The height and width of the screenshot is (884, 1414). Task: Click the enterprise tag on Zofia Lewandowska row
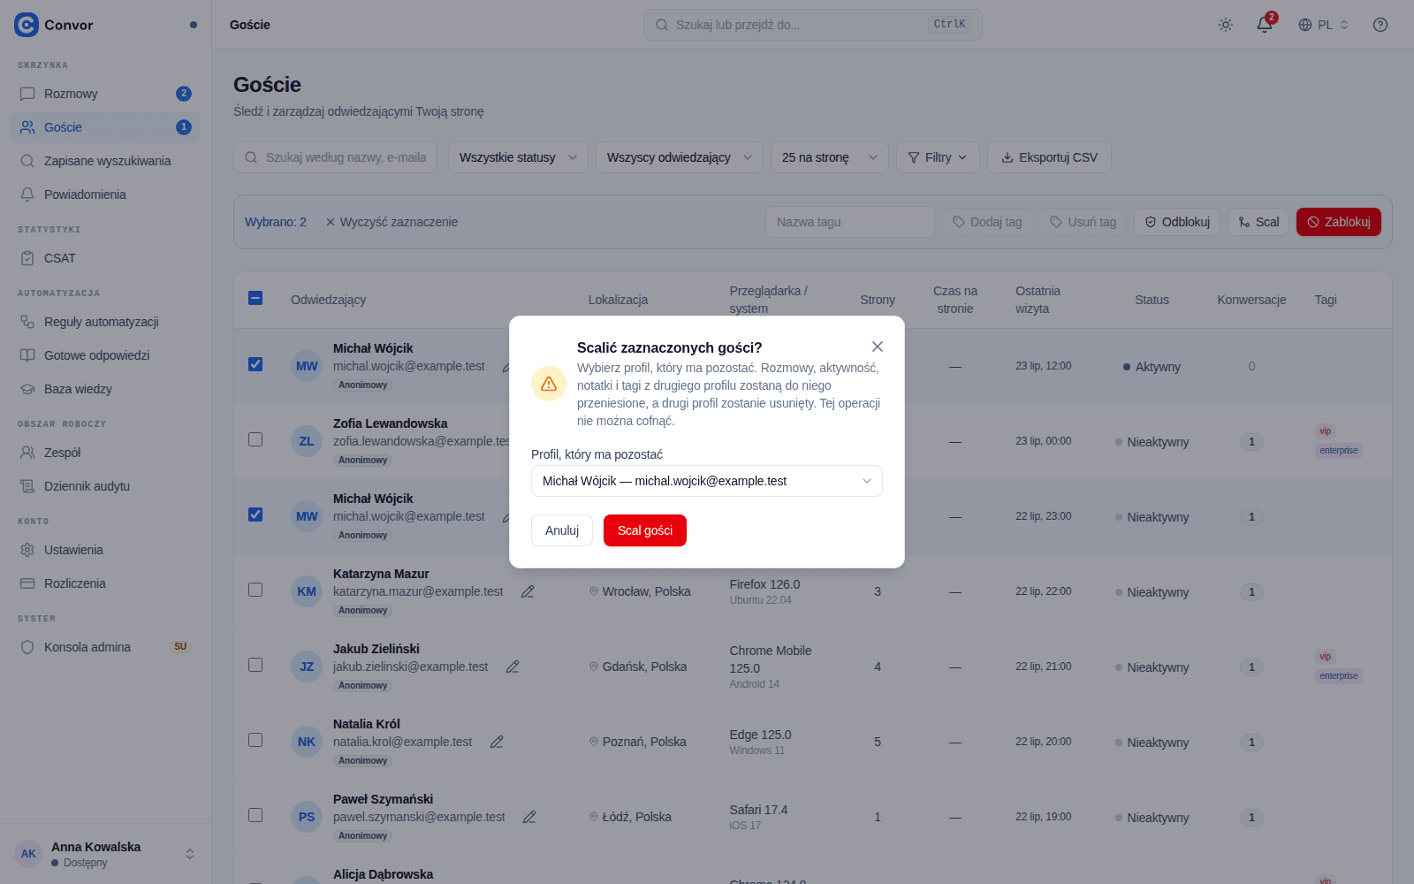tap(1339, 451)
